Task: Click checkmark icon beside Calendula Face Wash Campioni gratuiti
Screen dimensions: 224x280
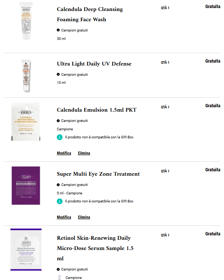Action: [58, 30]
